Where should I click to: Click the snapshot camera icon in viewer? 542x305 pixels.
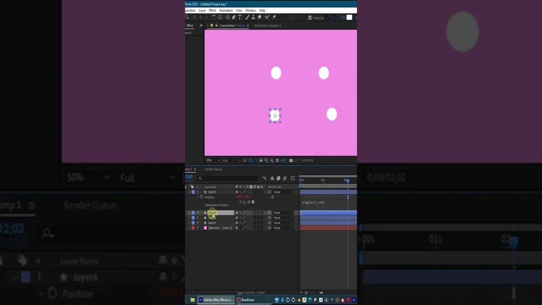(291, 161)
